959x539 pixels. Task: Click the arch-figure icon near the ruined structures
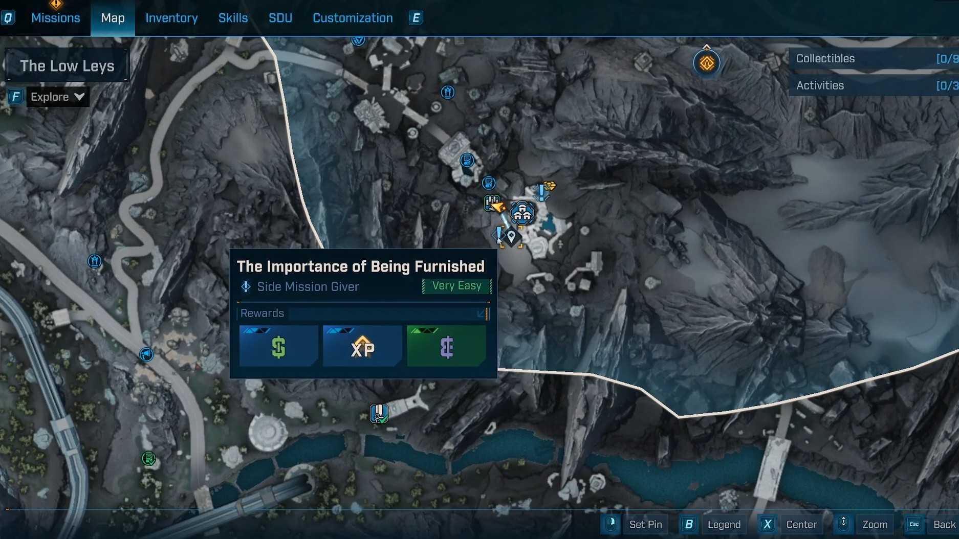pos(448,92)
